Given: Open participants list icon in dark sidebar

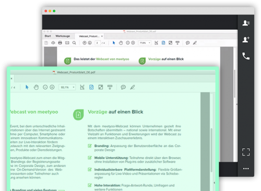Looking at the screenshot, I should coord(246,23).
